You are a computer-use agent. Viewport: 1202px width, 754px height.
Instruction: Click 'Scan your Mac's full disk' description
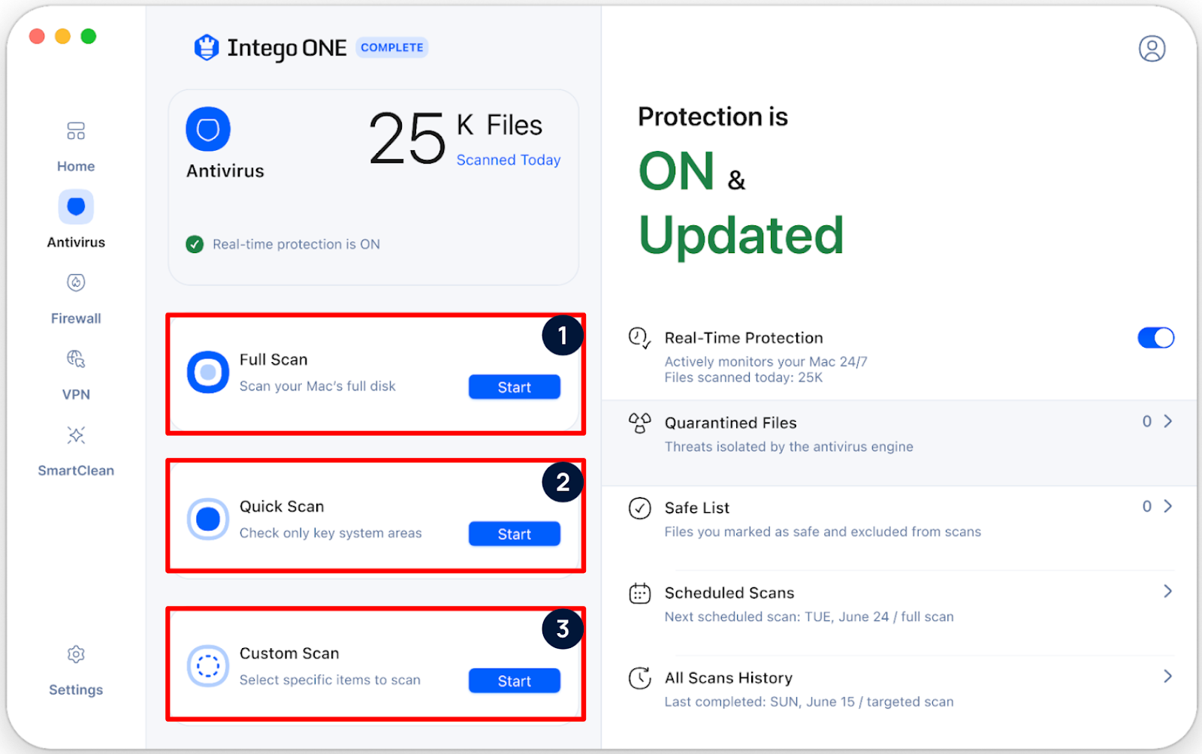[318, 386]
